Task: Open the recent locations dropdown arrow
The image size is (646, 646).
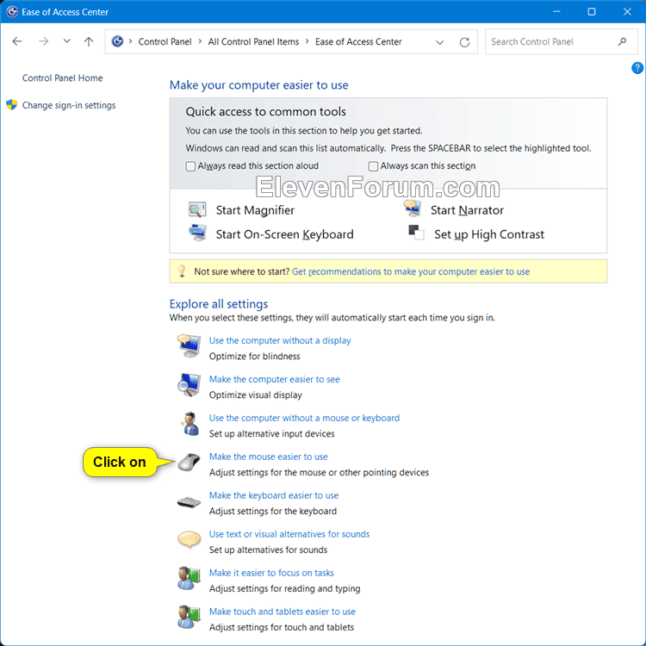Action: 66,41
